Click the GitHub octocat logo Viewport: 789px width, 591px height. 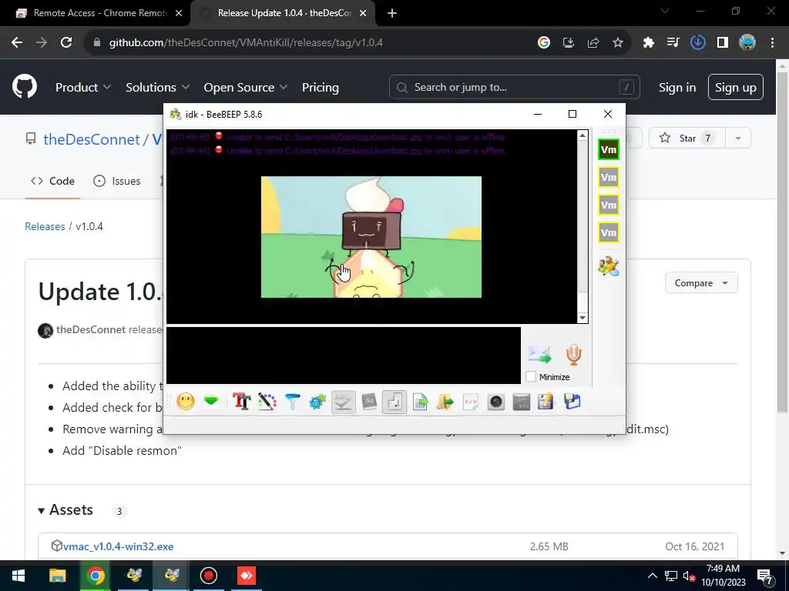[25, 86]
